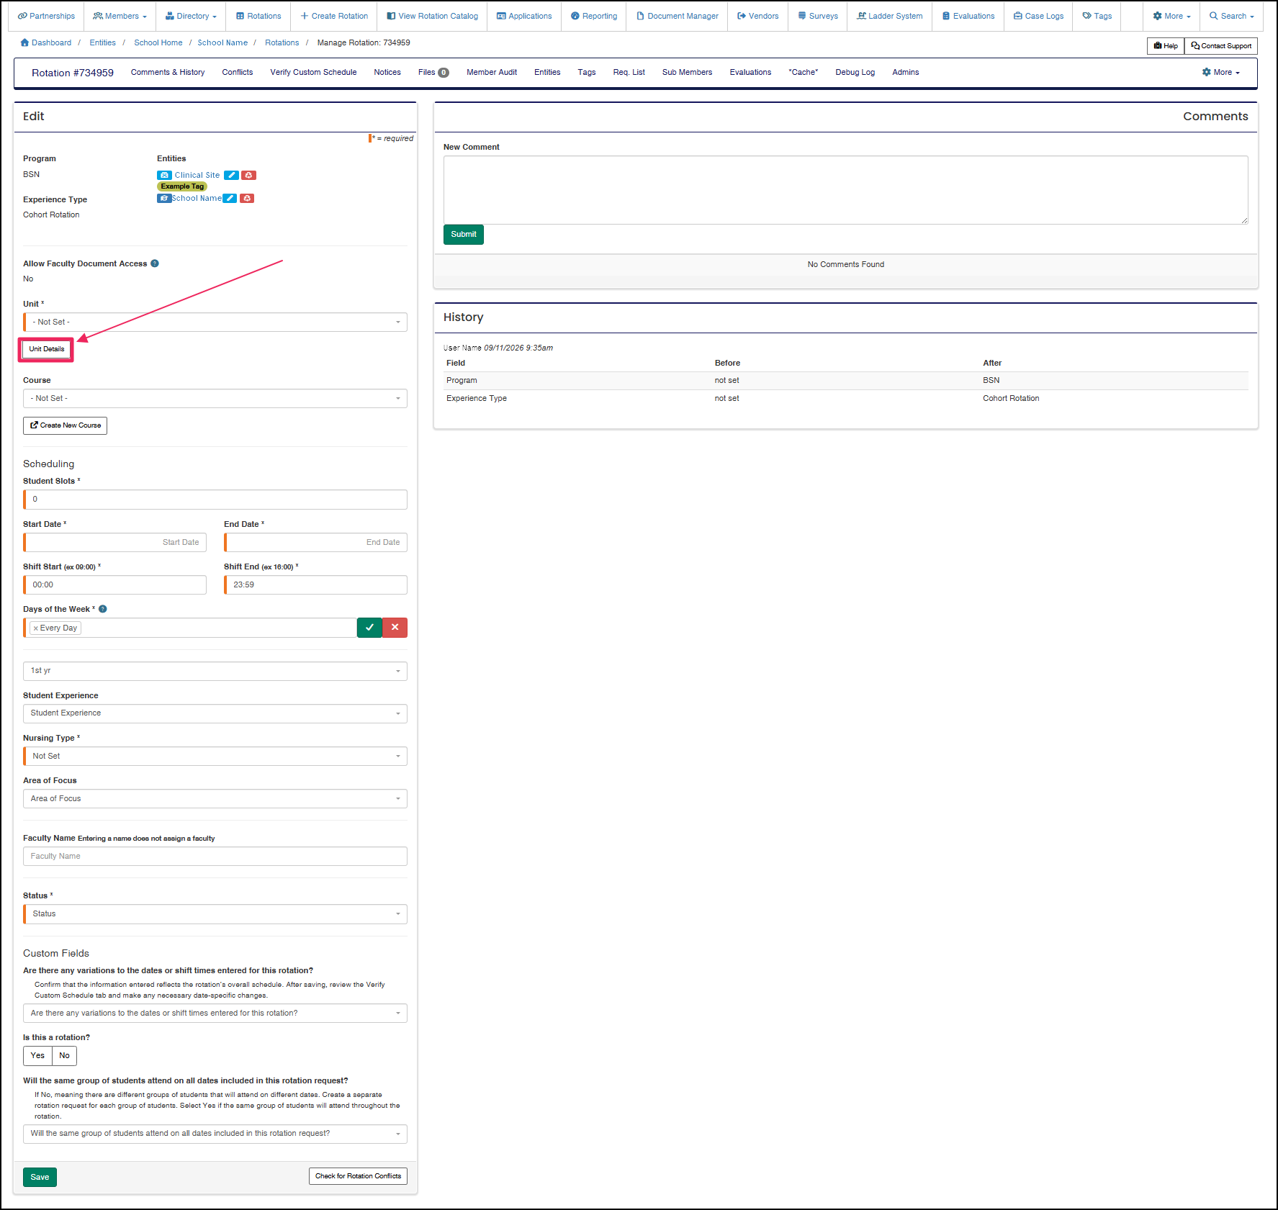
Task: Select No for Is this a rotation
Action: click(x=64, y=1056)
